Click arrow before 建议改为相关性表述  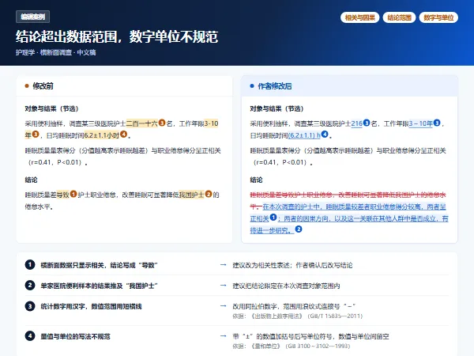click(223, 265)
